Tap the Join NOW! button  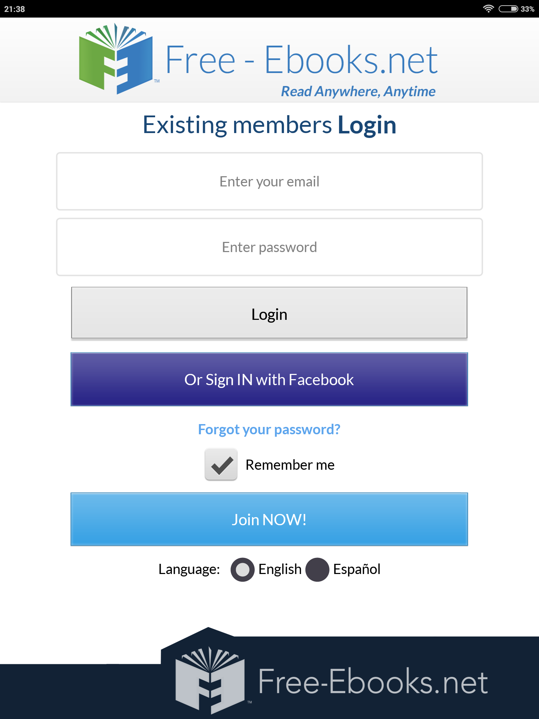click(269, 519)
